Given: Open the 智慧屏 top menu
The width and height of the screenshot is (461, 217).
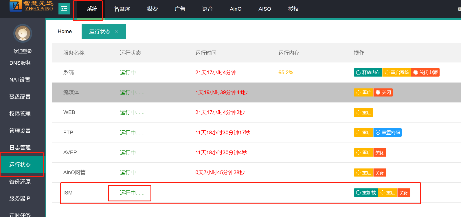Looking at the screenshot, I should point(122,9).
